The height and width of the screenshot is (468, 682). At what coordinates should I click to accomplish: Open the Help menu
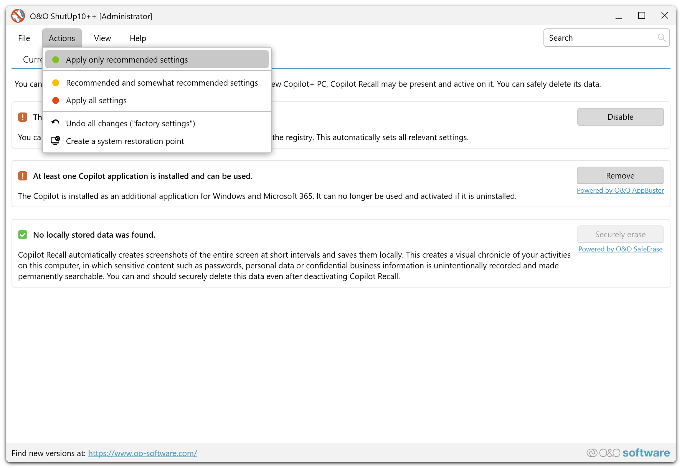point(138,38)
